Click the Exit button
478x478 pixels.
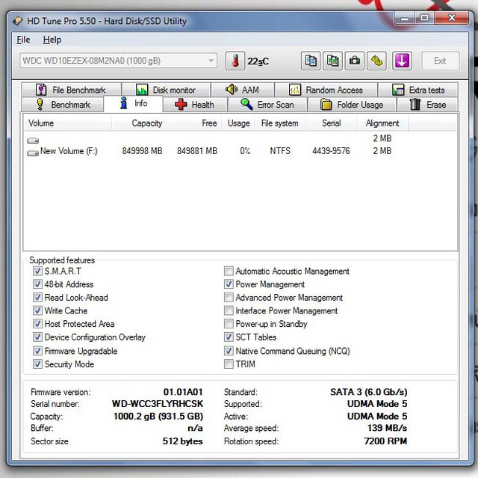(x=440, y=61)
